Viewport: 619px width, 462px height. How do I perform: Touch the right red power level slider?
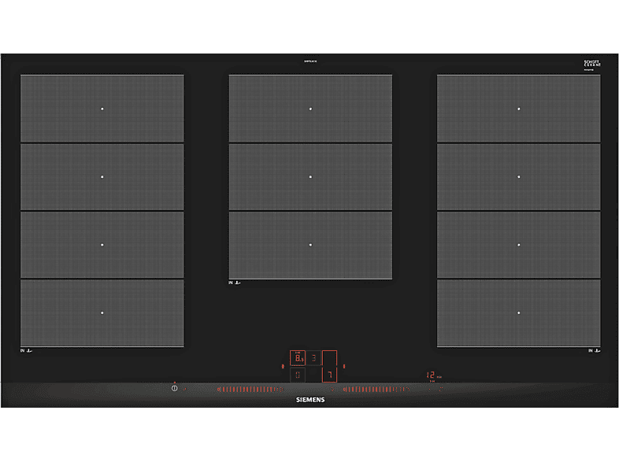coord(376,390)
